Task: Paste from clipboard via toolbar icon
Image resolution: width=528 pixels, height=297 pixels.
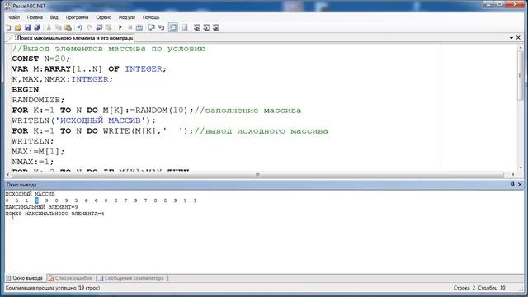Action: tap(68, 27)
